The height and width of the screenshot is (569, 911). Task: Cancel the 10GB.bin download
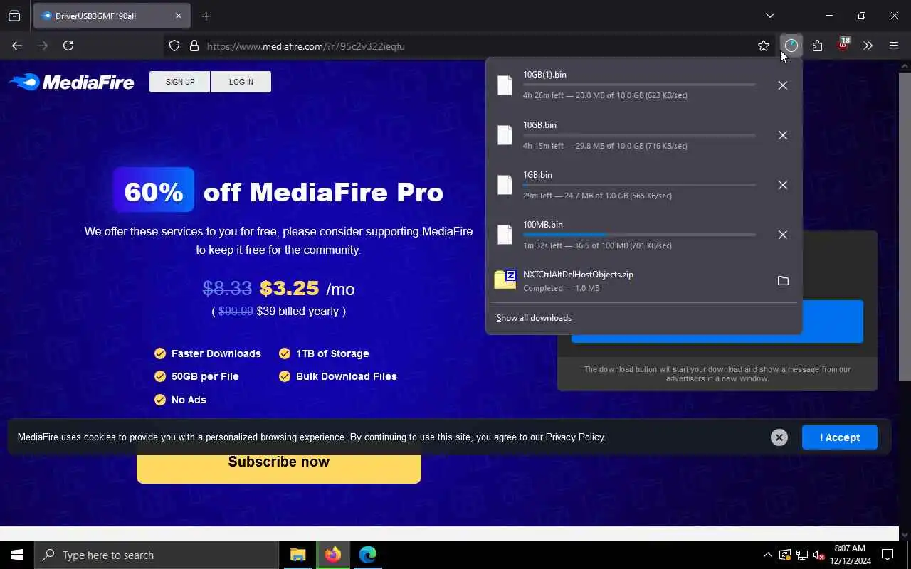coord(782,135)
